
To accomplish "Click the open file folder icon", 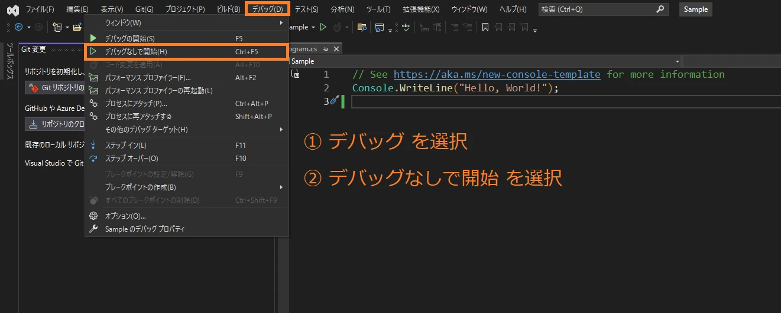I will [x=77, y=27].
